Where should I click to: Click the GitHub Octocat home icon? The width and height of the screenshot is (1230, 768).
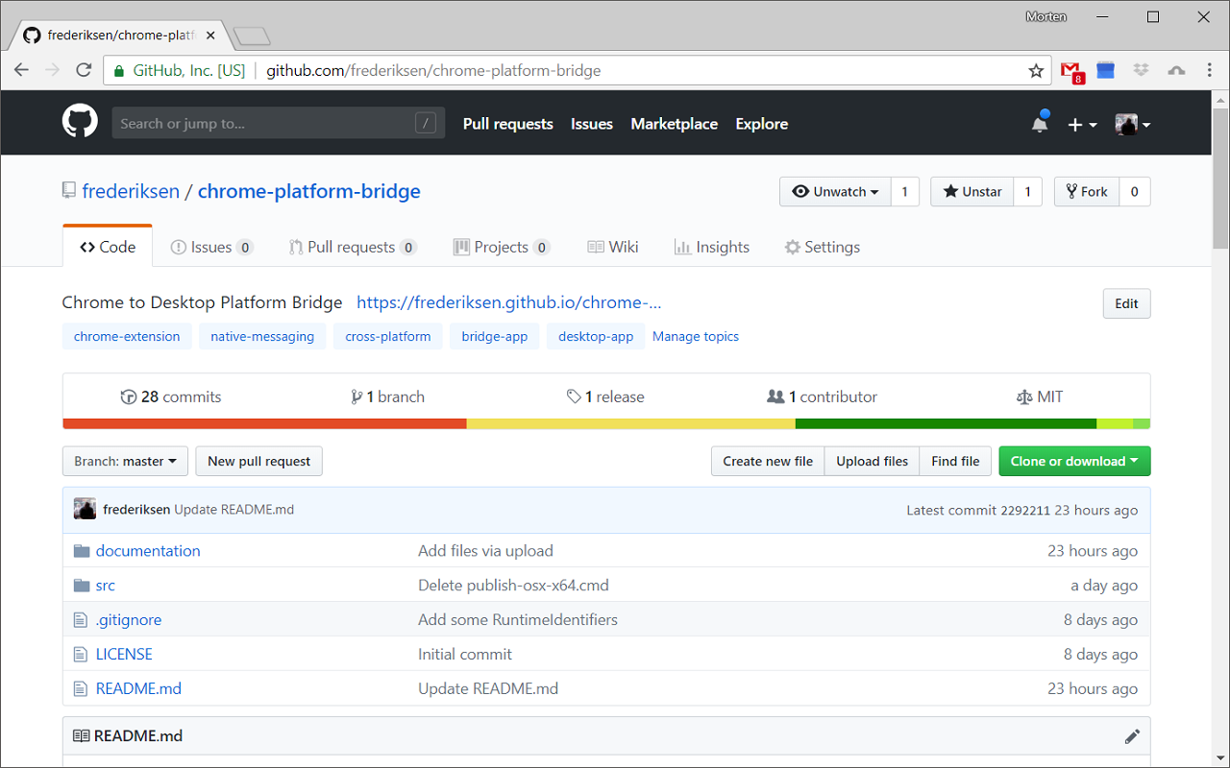point(79,123)
